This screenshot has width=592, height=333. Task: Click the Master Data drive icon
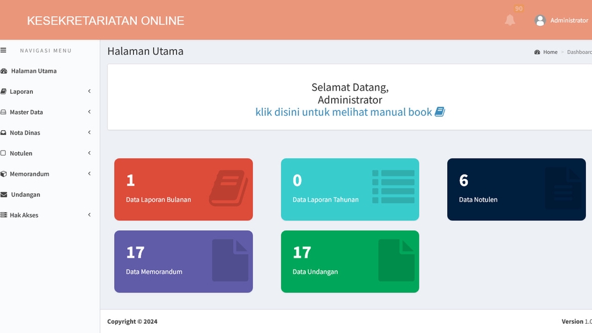[x=4, y=112]
